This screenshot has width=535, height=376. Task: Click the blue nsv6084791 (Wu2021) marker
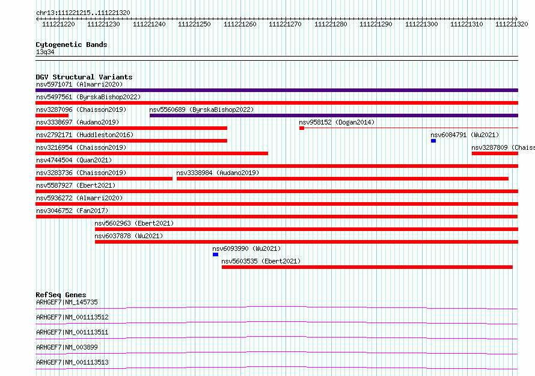click(433, 141)
